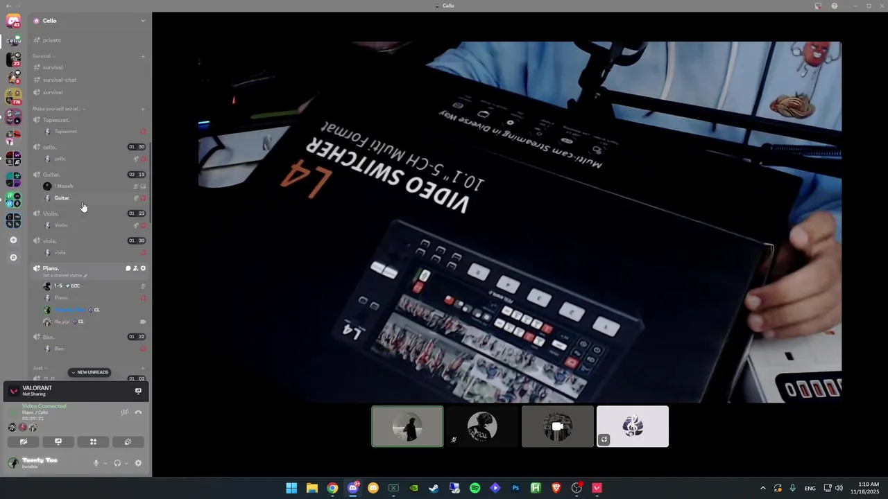888x499 pixels.
Task: Toggle noise suppression icon
Action: [x=124, y=412]
